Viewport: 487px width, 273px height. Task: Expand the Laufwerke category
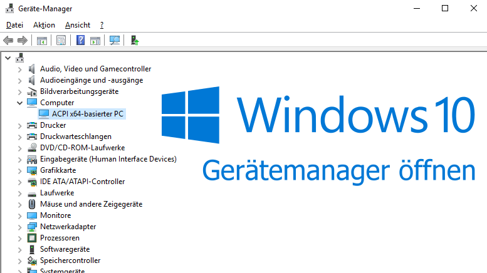coord(20,193)
